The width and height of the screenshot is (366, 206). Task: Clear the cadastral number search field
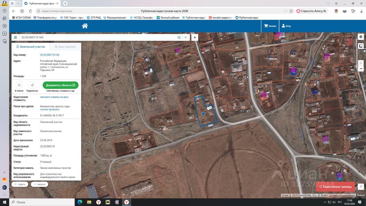pyautogui.click(x=186, y=37)
